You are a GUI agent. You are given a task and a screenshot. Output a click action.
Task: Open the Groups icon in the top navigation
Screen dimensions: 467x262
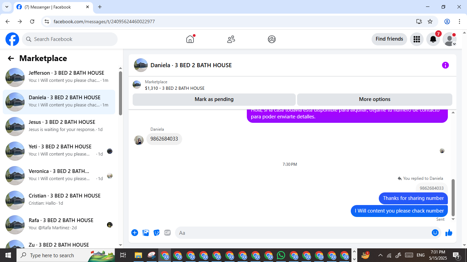coord(272,39)
